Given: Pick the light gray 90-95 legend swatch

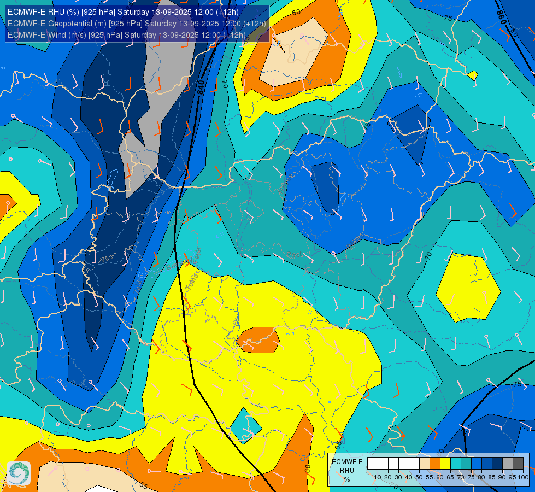Looking at the screenshot, I should (x=508, y=464).
